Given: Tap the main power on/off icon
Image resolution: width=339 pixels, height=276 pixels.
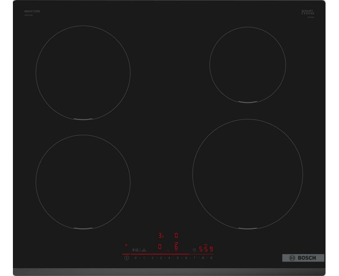Looking at the screenshot, I should 127,258.
